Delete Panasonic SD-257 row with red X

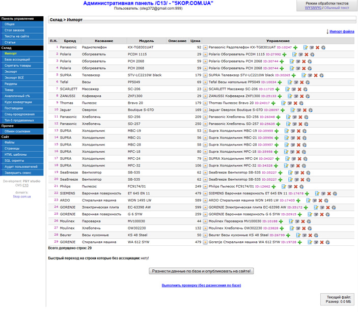300,124
